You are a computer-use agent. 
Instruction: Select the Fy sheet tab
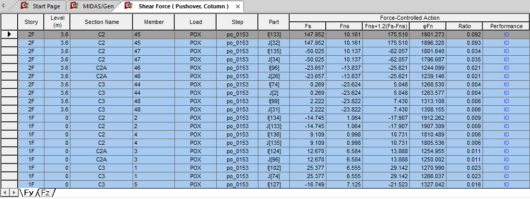coord(28,193)
